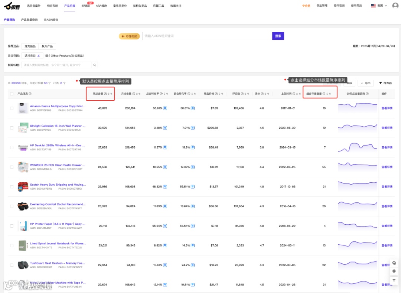Click the help icon beside 月点击量 header
Screen dimensions: 401x293
[134, 94]
